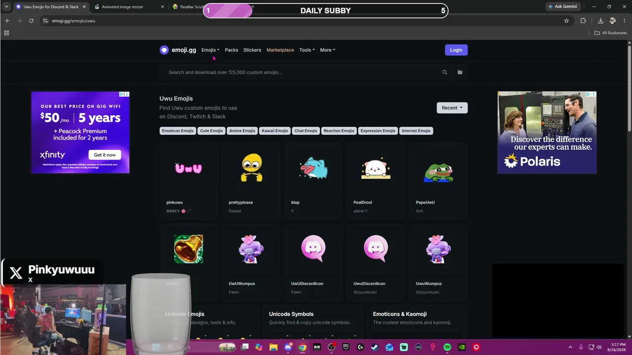The height and width of the screenshot is (355, 632).
Task: Open the Unicode Symbols card
Action: [x=314, y=322]
